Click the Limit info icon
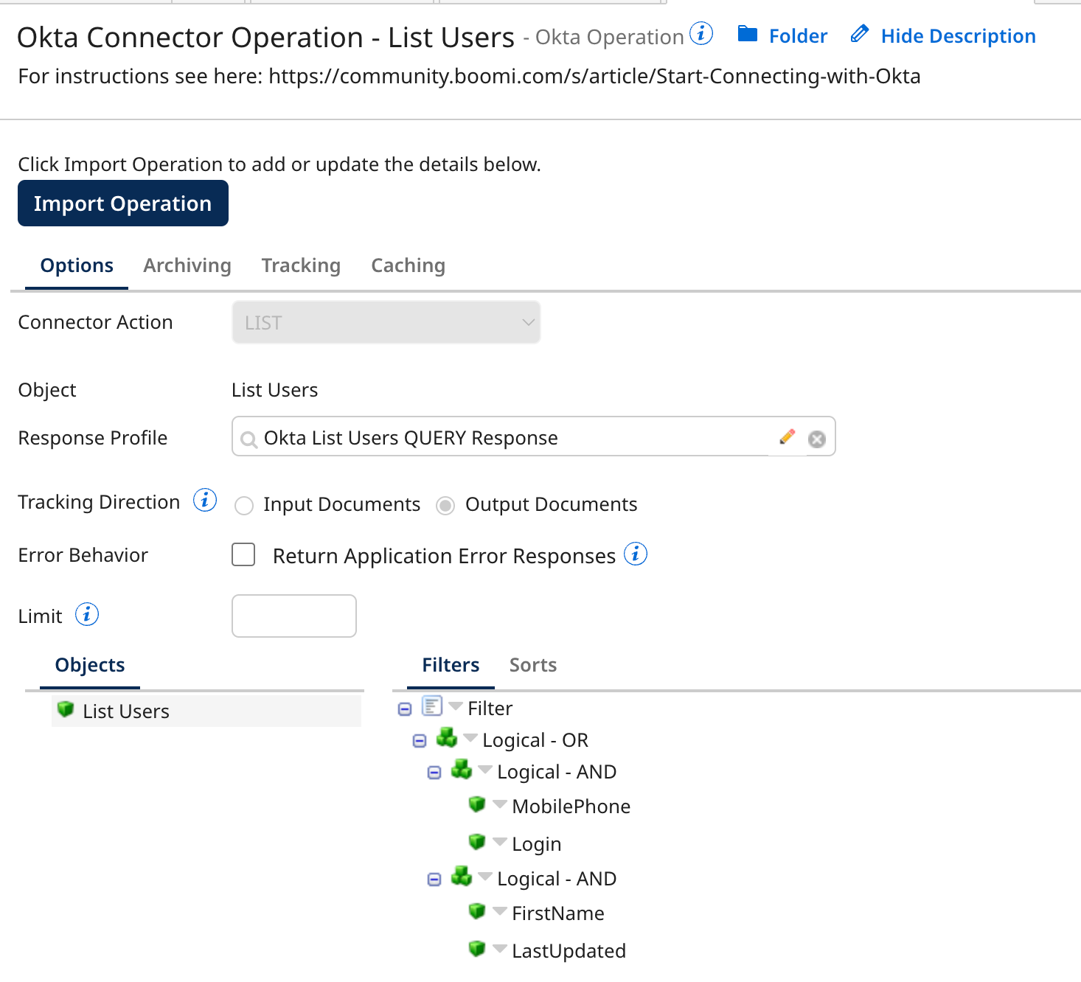Image resolution: width=1081 pixels, height=982 pixels. tap(86, 613)
